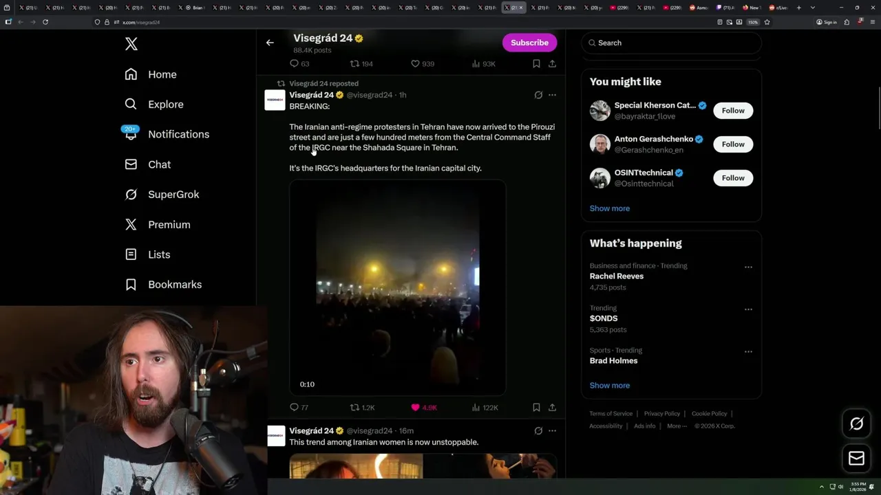Image resolution: width=881 pixels, height=495 pixels.
Task: Open the browser extensions icon
Action: tap(847, 22)
